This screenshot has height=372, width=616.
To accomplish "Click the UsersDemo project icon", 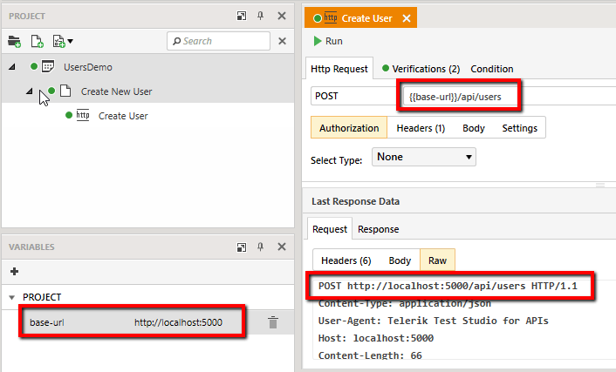I will pos(48,66).
